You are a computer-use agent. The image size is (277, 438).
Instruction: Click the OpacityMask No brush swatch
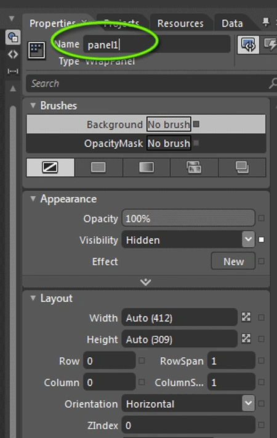point(169,143)
